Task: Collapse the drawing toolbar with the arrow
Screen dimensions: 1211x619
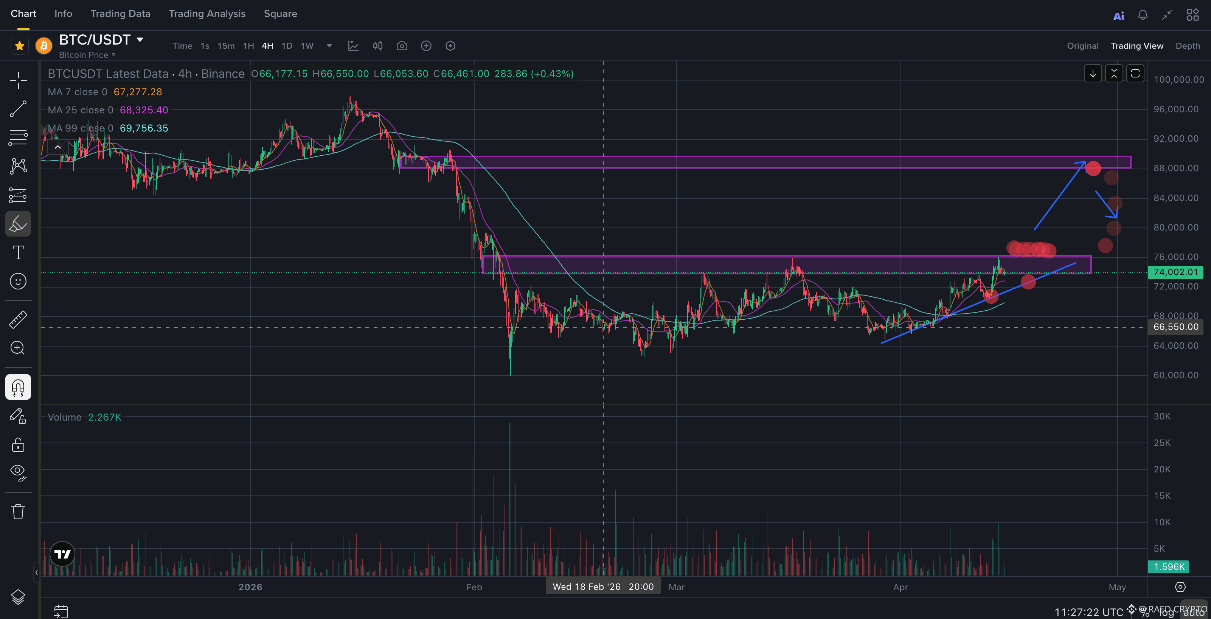Action: point(36,572)
